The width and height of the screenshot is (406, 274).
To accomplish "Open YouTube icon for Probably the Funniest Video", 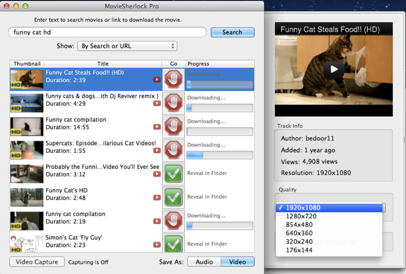I will (157, 174).
